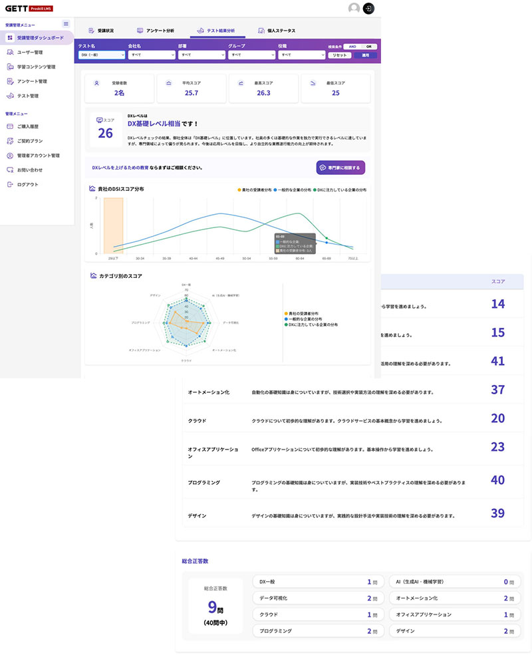532x665 pixels.
Task: Switch to the アンケート分析 tab
Action: click(x=156, y=31)
